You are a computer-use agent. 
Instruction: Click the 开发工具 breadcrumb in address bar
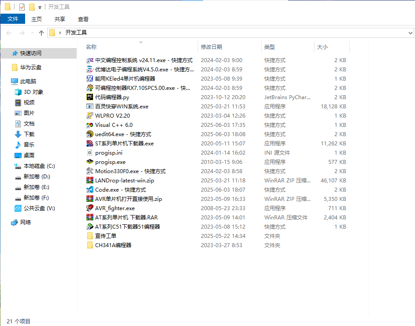76,33
